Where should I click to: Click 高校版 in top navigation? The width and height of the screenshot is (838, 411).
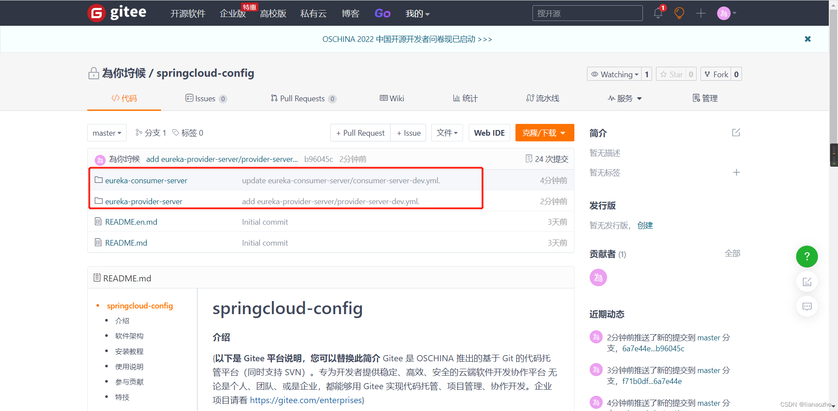click(x=273, y=14)
